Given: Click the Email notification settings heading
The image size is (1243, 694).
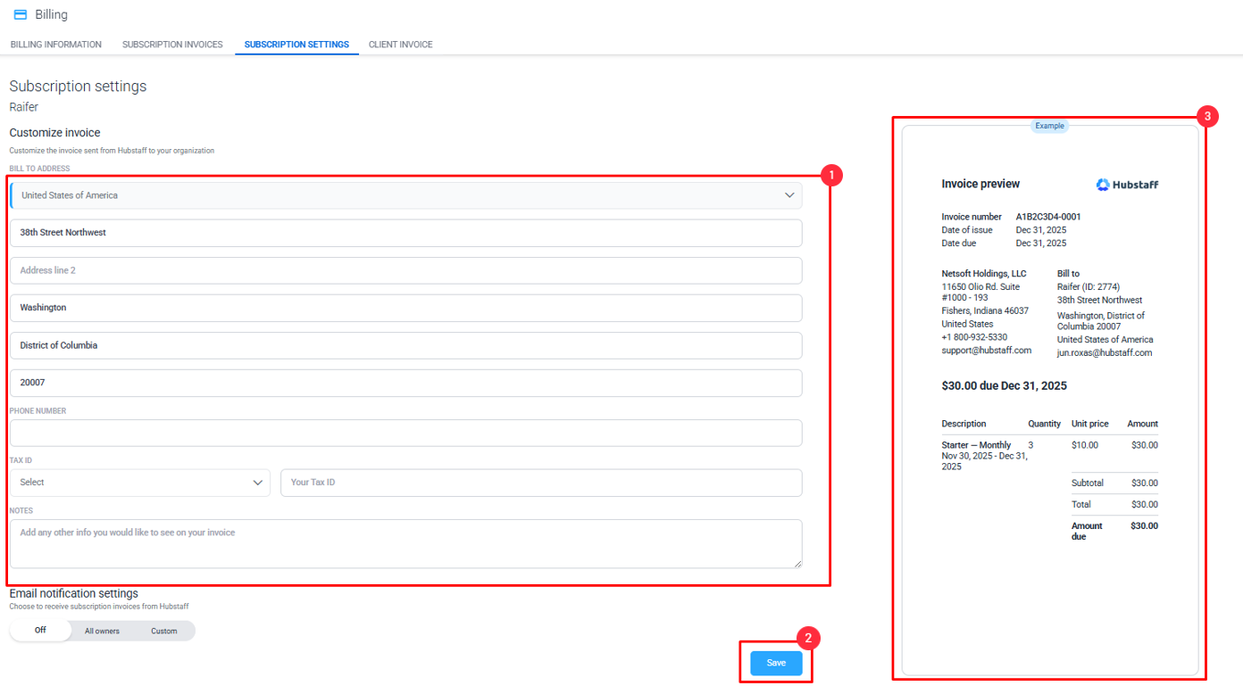Looking at the screenshot, I should 73,593.
